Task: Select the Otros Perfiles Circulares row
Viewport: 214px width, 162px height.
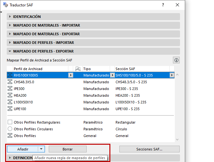Action: (x=90, y=129)
